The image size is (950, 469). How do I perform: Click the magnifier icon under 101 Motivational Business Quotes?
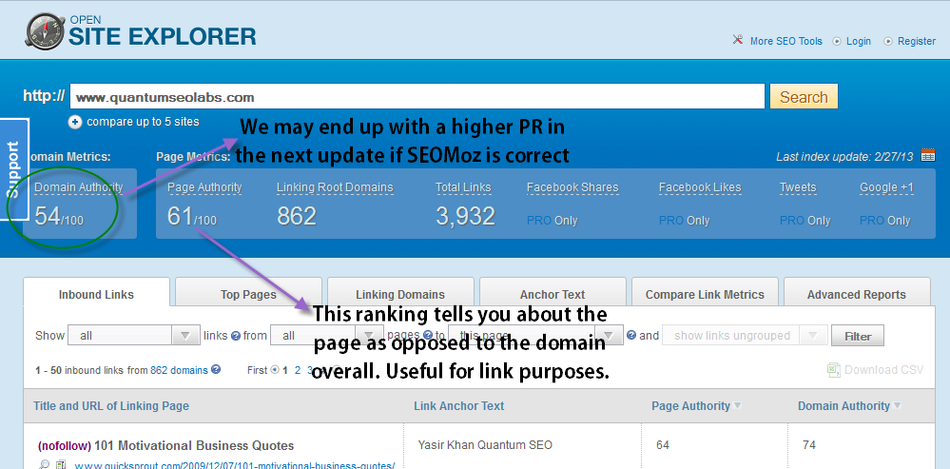(44, 464)
